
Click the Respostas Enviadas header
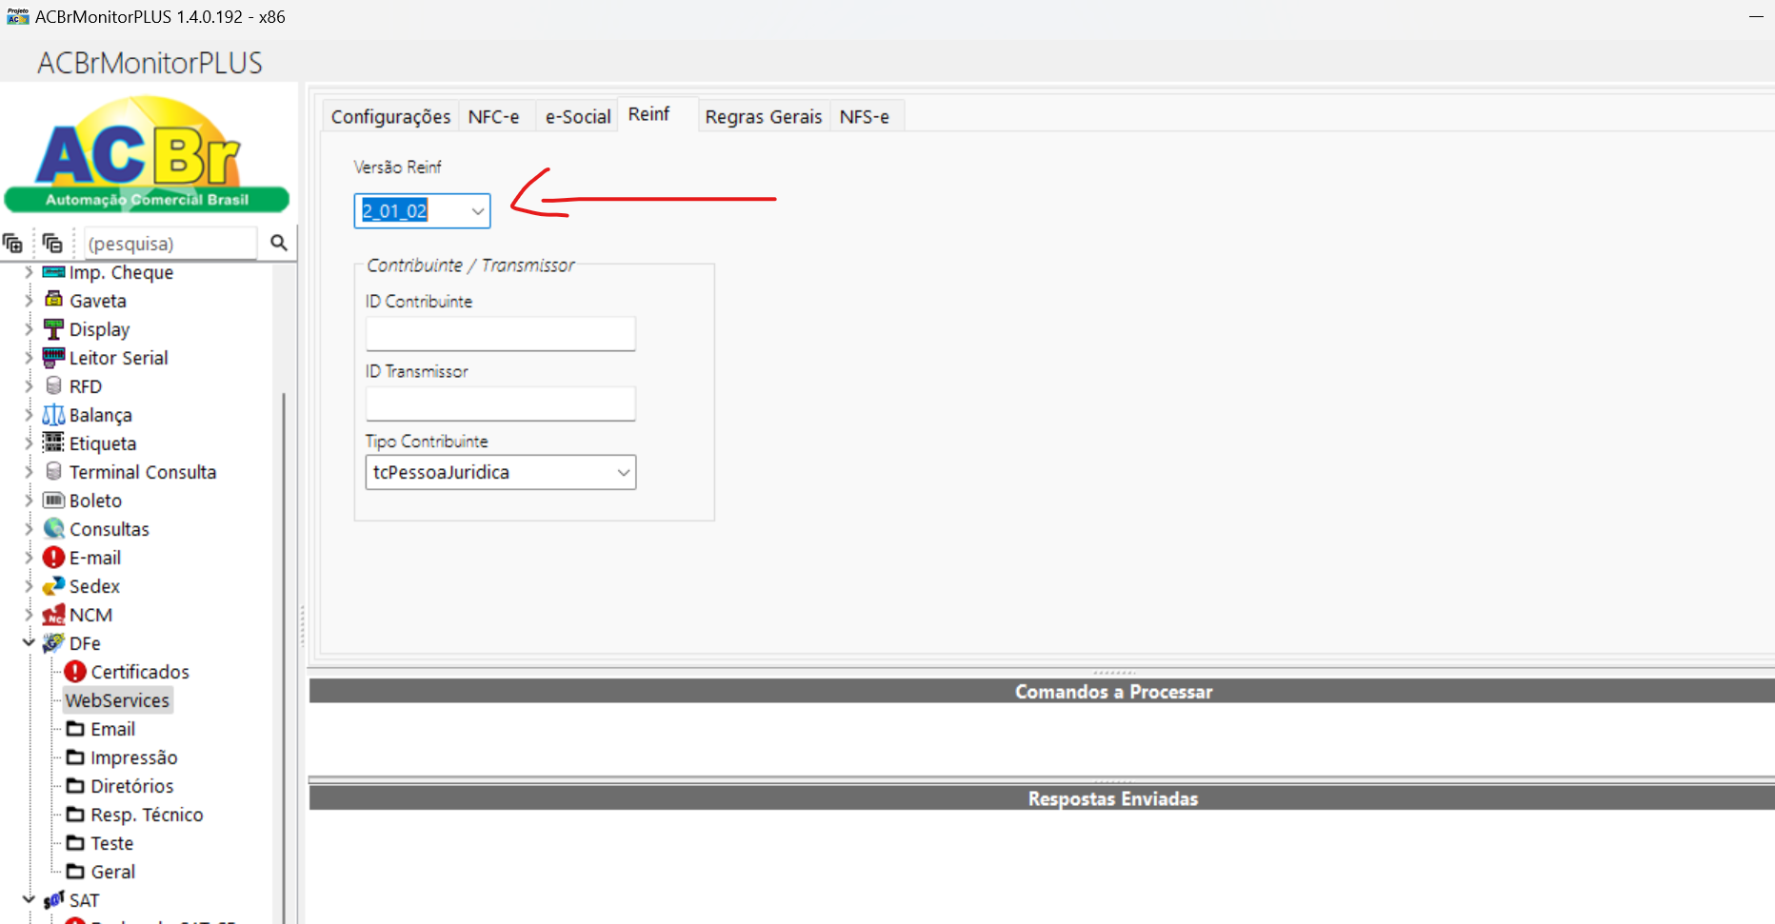[x=1042, y=798]
